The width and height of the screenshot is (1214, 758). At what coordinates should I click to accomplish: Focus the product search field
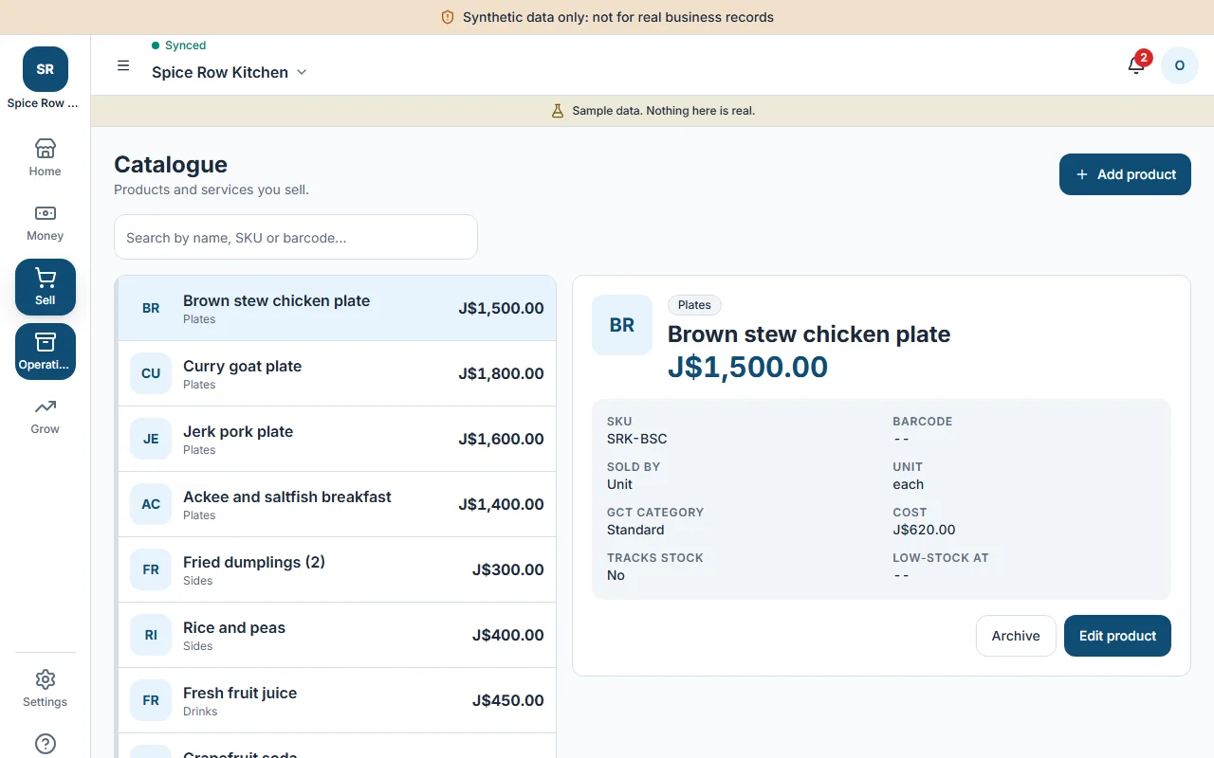pos(296,237)
